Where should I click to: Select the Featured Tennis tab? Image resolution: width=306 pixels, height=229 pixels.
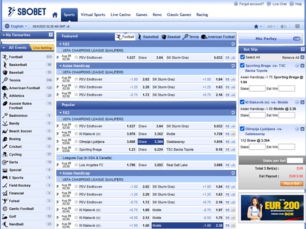[x=191, y=37]
